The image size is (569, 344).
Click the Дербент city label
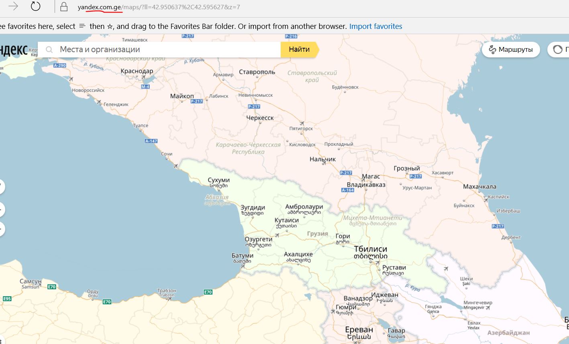pos(511,237)
